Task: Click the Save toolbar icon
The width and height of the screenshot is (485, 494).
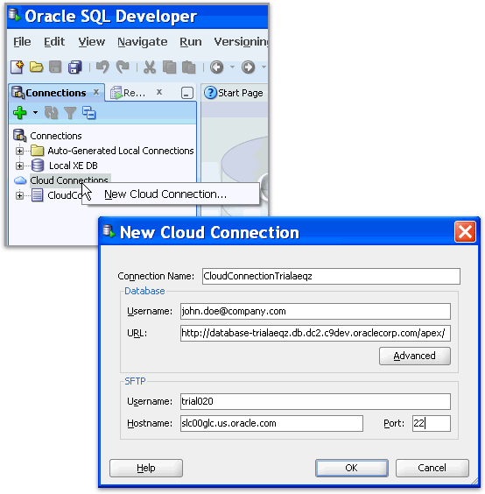Action: click(55, 67)
